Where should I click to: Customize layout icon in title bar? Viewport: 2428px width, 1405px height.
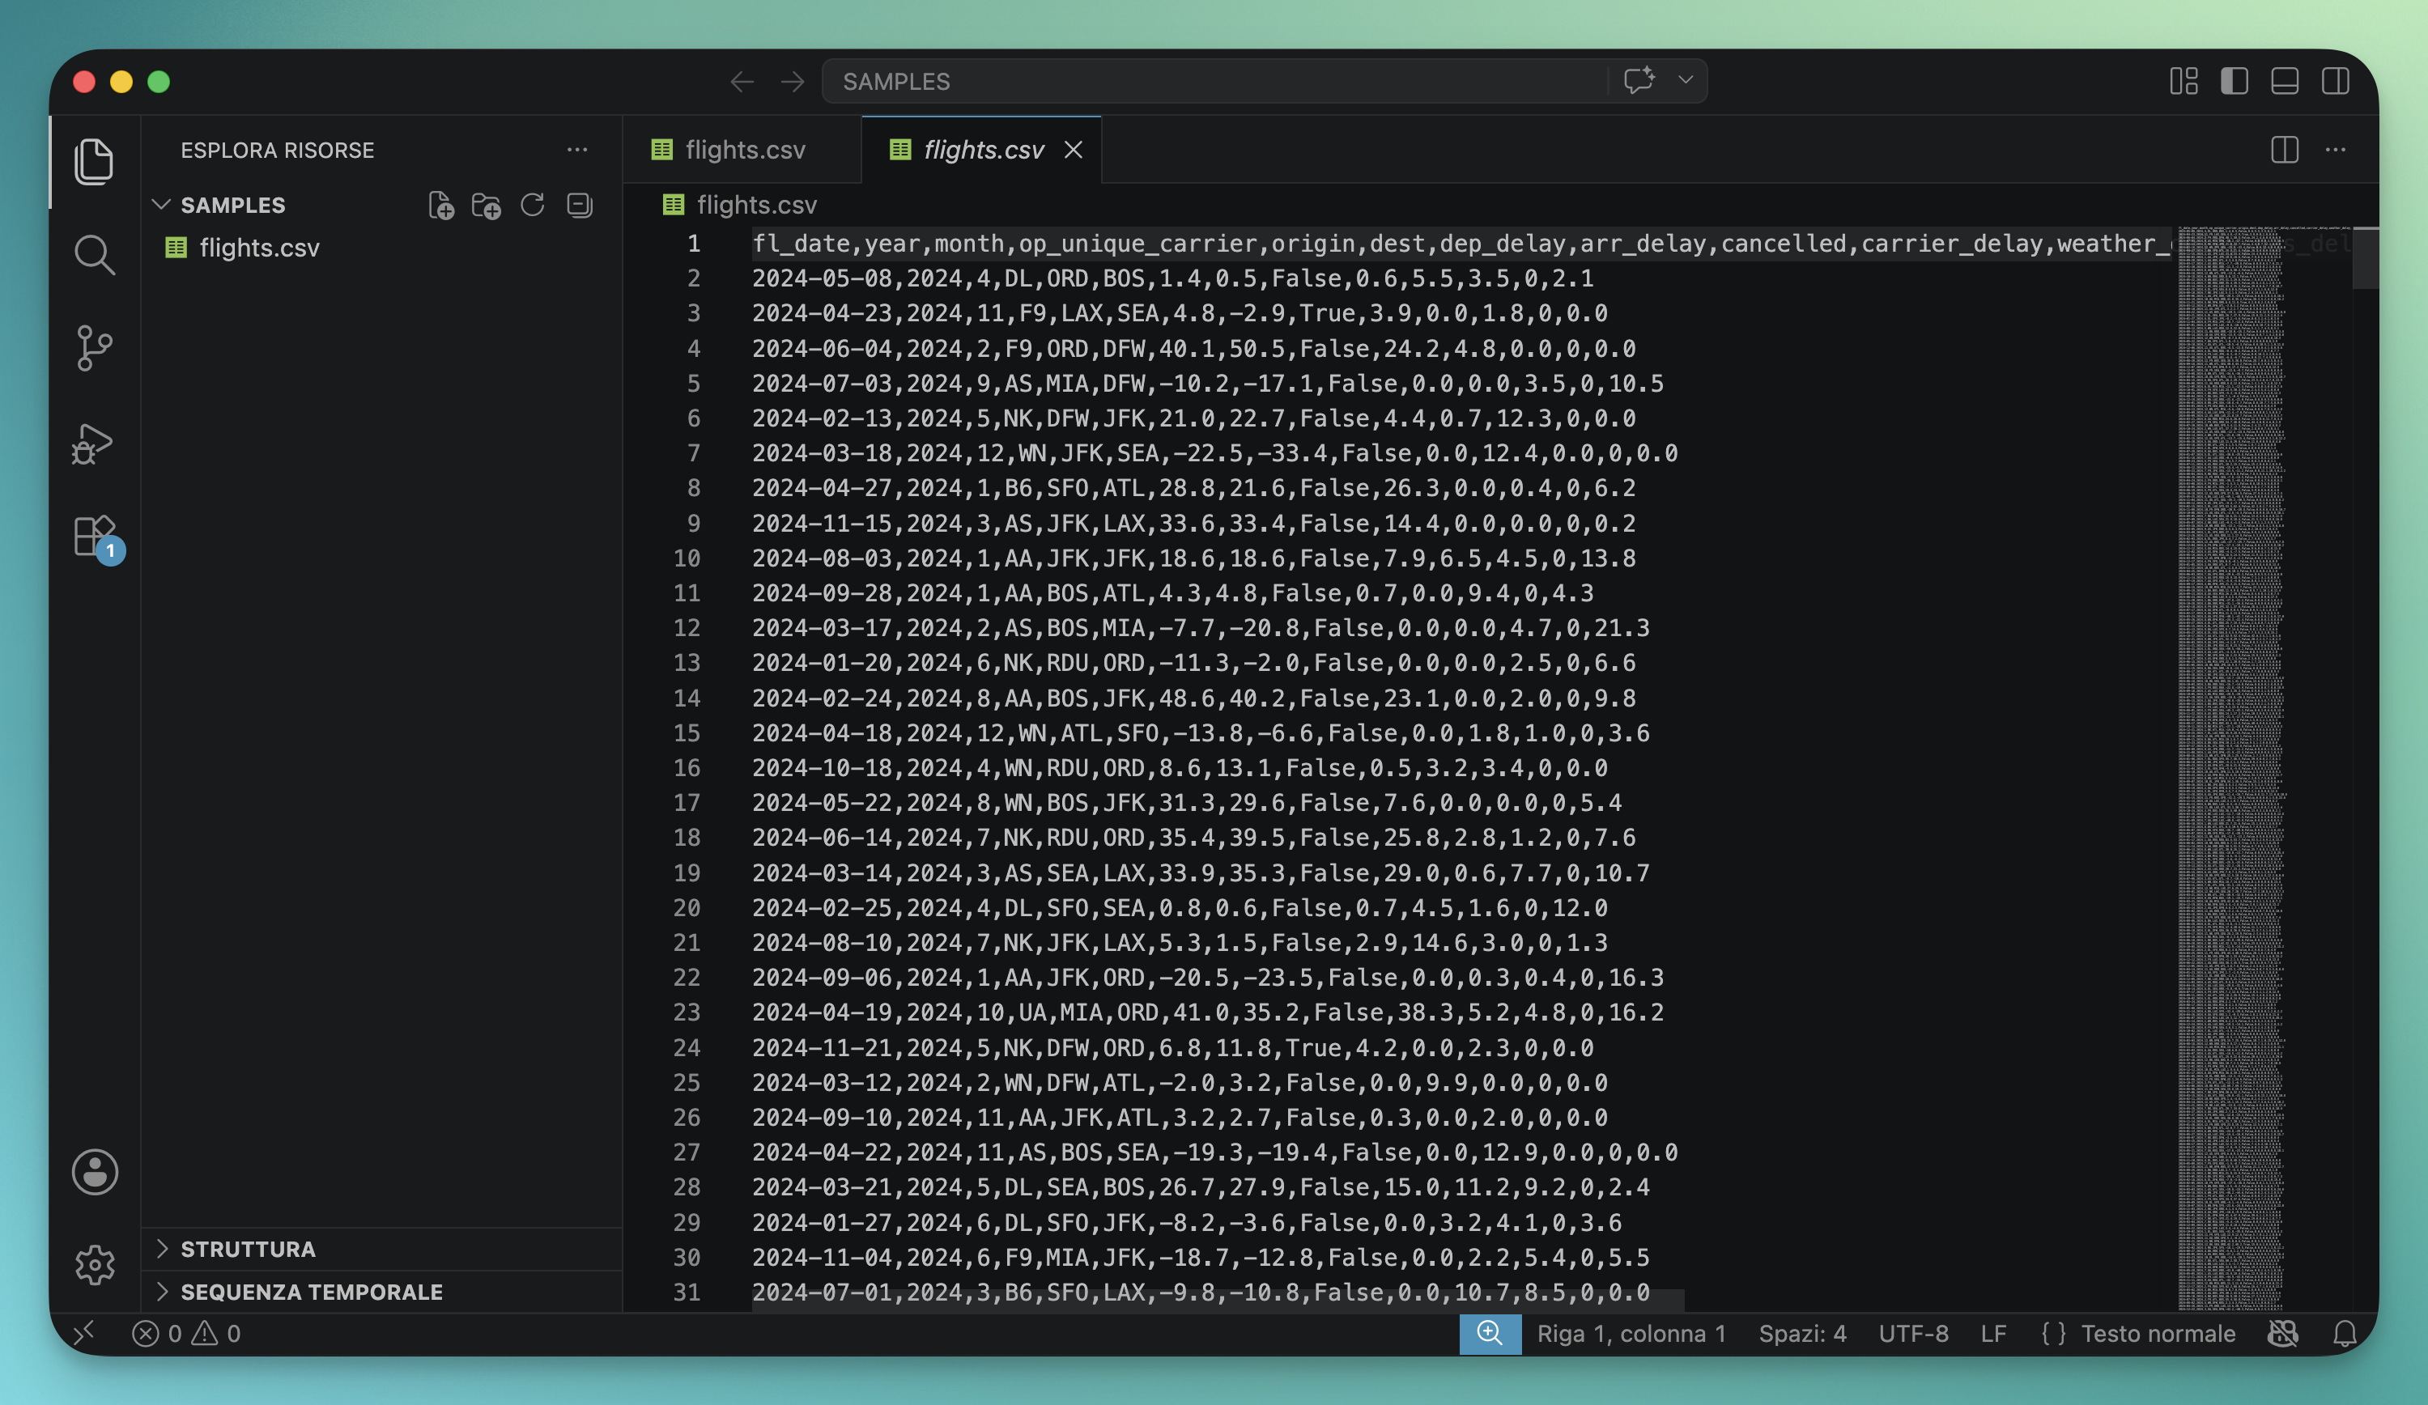pyautogui.click(x=2183, y=81)
